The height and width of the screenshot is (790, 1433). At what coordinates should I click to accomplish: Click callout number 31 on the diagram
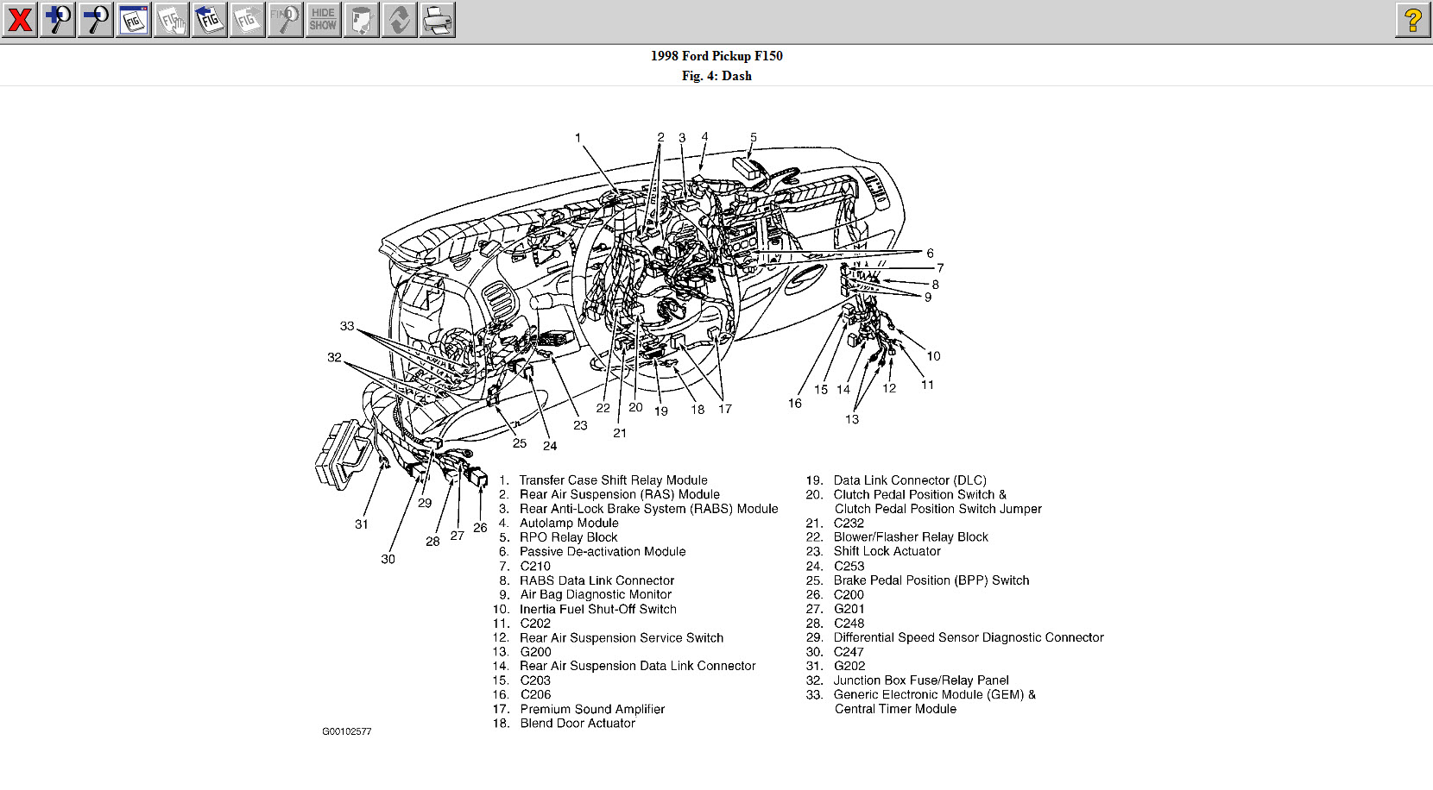[362, 524]
